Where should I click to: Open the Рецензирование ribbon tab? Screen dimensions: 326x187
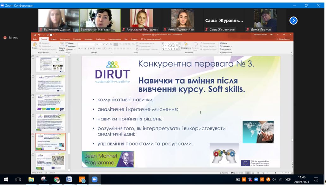(114, 39)
